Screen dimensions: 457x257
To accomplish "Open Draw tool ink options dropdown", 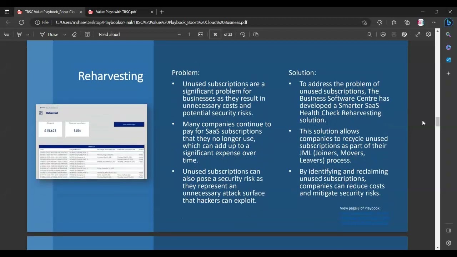I will [x=64, y=35].
